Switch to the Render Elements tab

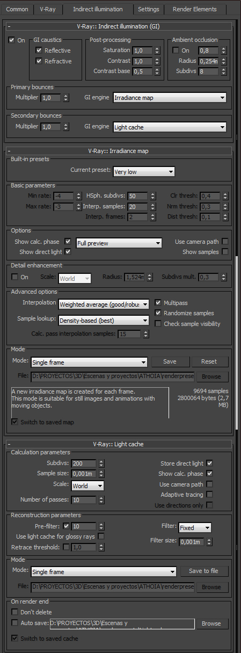[195, 9]
